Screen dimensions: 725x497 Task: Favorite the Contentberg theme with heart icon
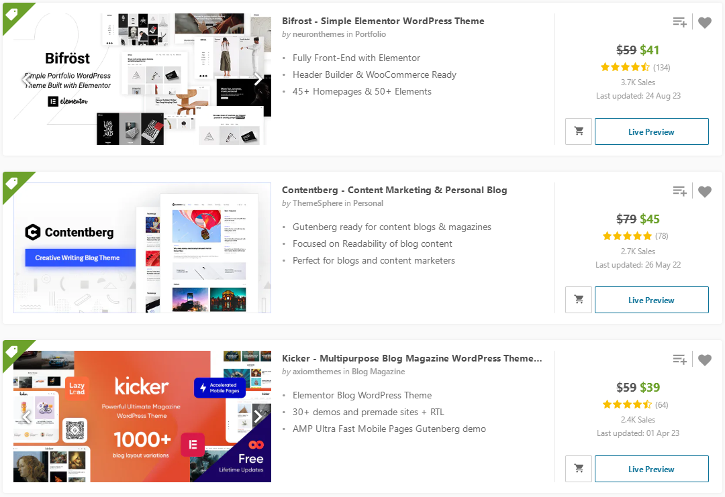pos(704,191)
